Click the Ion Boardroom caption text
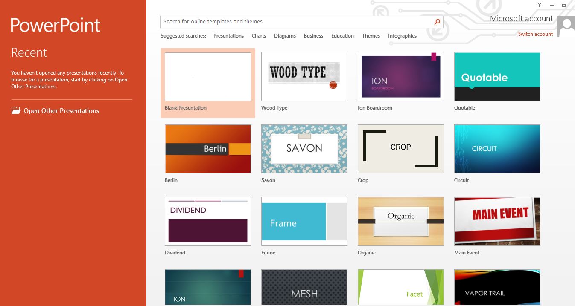The height and width of the screenshot is (306, 575). (375, 108)
